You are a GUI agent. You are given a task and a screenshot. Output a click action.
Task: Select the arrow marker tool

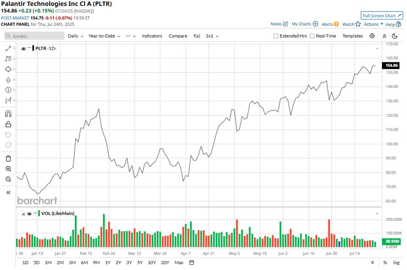coord(8,80)
